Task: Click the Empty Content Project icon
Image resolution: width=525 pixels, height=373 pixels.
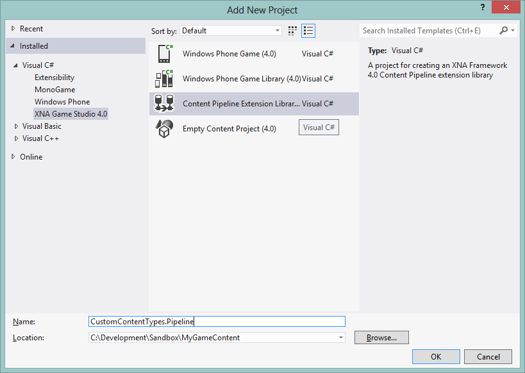Action: [164, 129]
